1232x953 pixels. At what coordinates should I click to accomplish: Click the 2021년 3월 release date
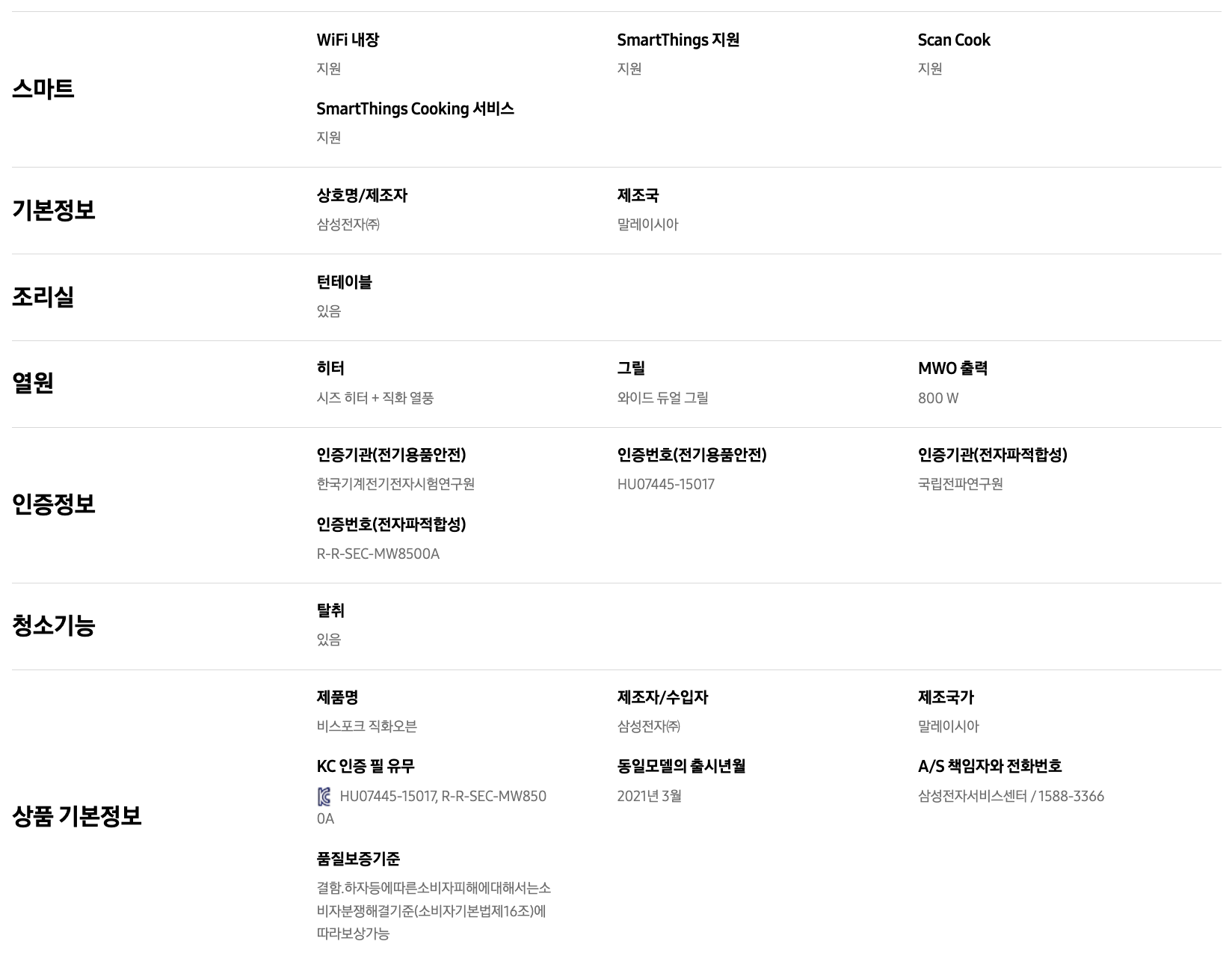(x=649, y=796)
